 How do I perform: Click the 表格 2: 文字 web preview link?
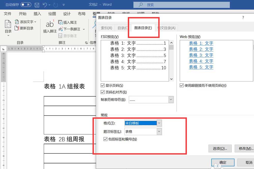point(201,49)
